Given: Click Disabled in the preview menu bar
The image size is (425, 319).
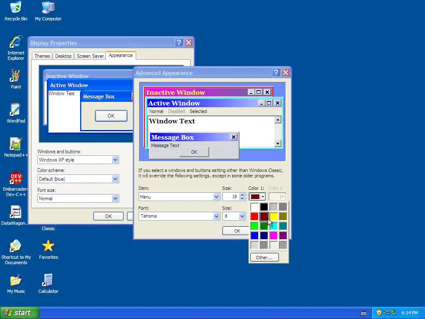Looking at the screenshot, I should point(176,111).
